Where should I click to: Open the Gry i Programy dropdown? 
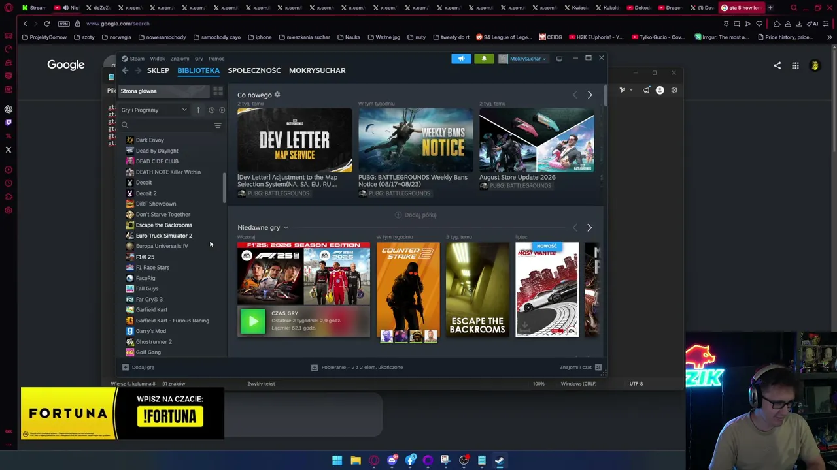tap(154, 110)
